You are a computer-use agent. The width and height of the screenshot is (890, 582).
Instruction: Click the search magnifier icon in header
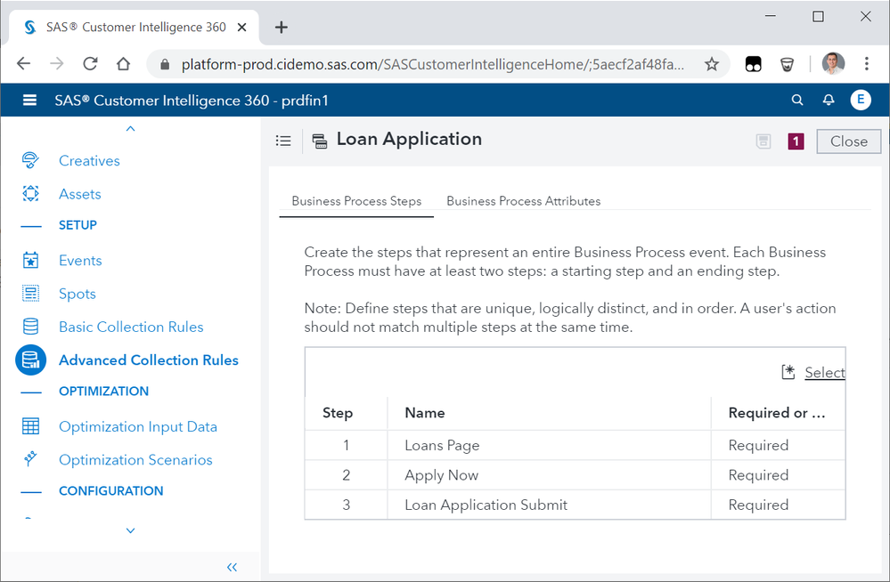pos(797,101)
